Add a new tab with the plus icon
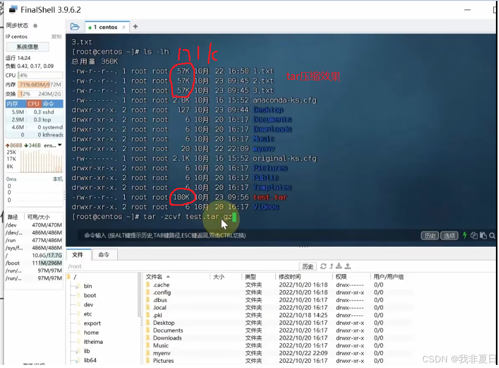The image size is (499, 368). (135, 27)
